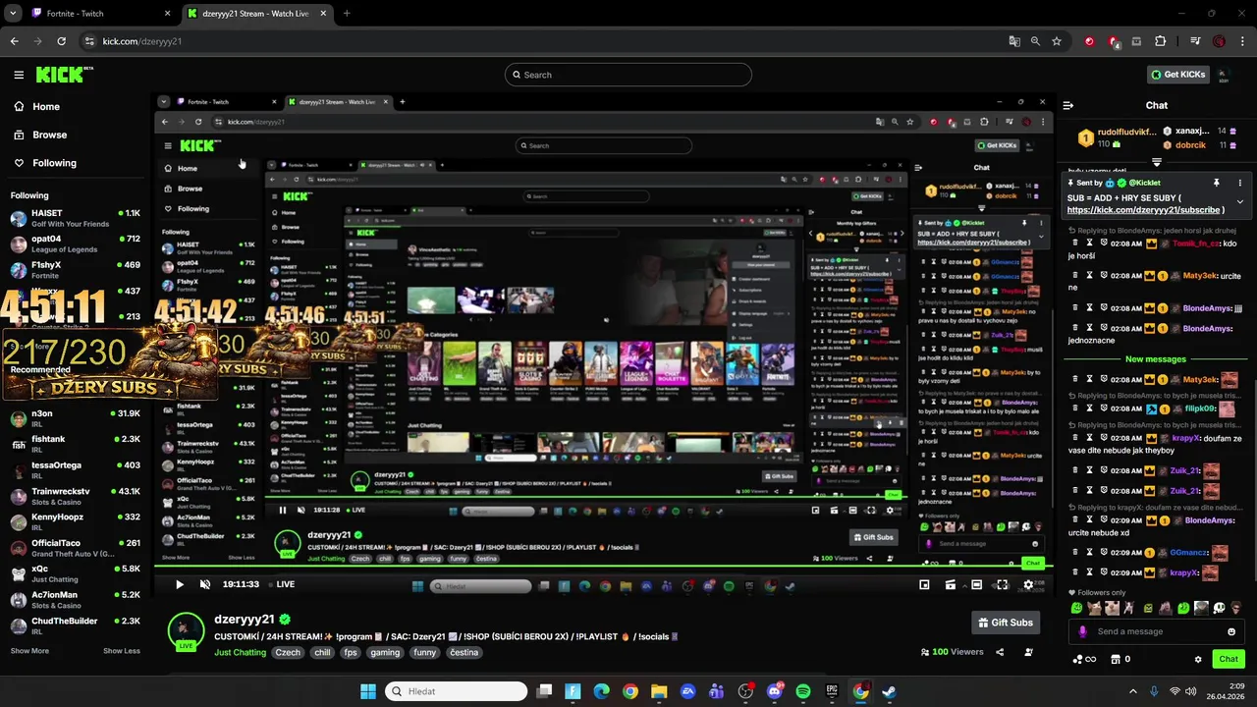Play the stream with the outer play button

(179, 584)
